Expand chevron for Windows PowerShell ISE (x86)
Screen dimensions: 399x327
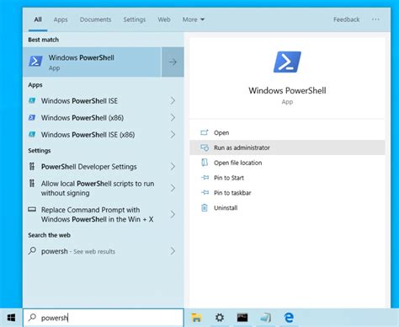pyautogui.click(x=173, y=135)
